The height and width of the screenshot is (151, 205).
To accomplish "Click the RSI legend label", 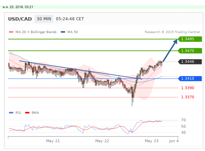I will pyautogui.click(x=18, y=113).
